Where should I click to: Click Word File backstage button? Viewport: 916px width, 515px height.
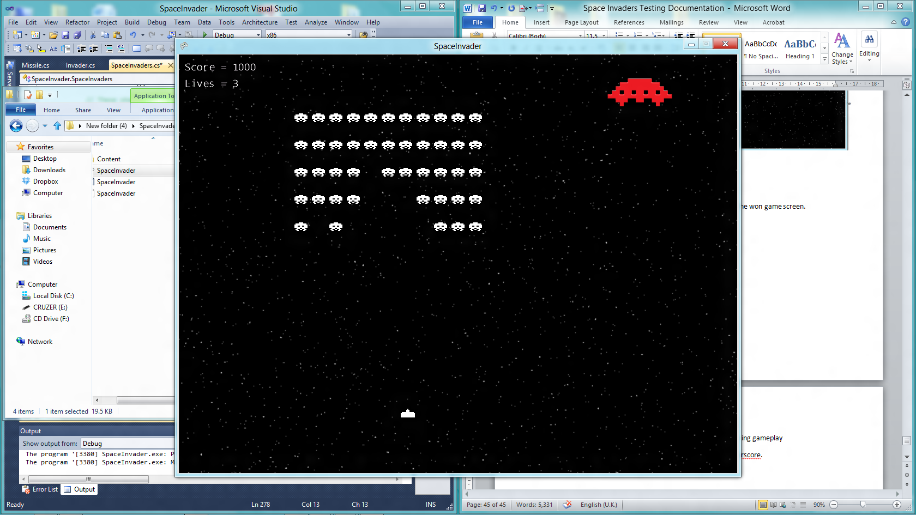tap(478, 22)
